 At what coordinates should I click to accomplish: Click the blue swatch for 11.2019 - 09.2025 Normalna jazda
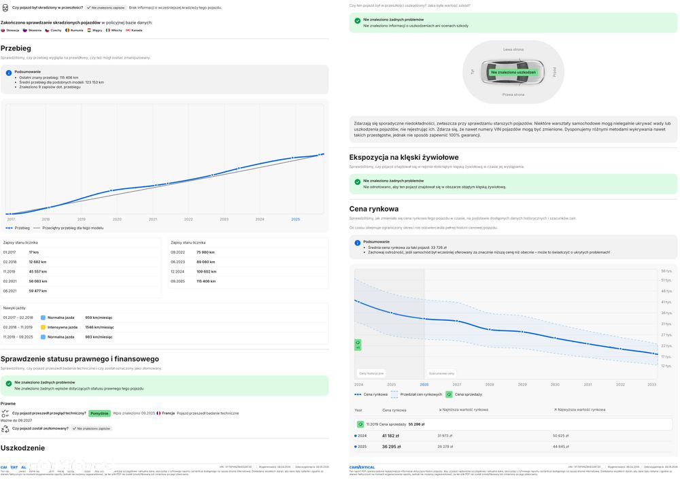(43, 337)
